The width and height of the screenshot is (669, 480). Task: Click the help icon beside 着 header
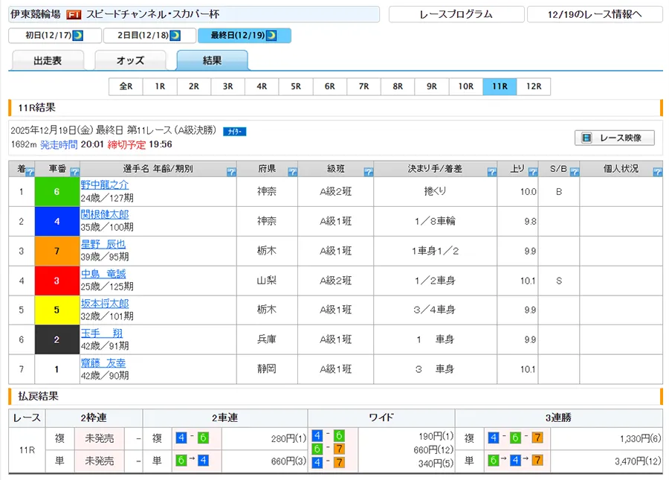pyautogui.click(x=30, y=172)
